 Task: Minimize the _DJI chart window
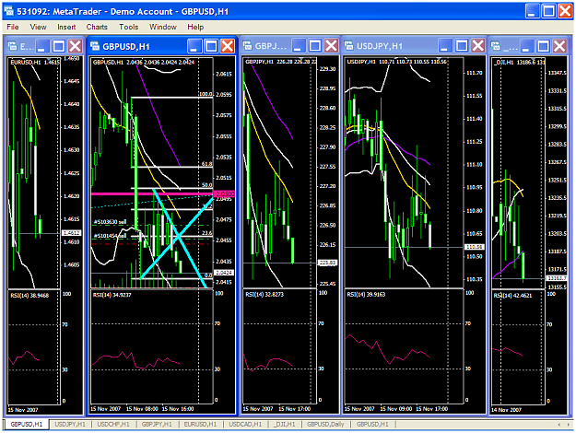pyautogui.click(x=527, y=46)
